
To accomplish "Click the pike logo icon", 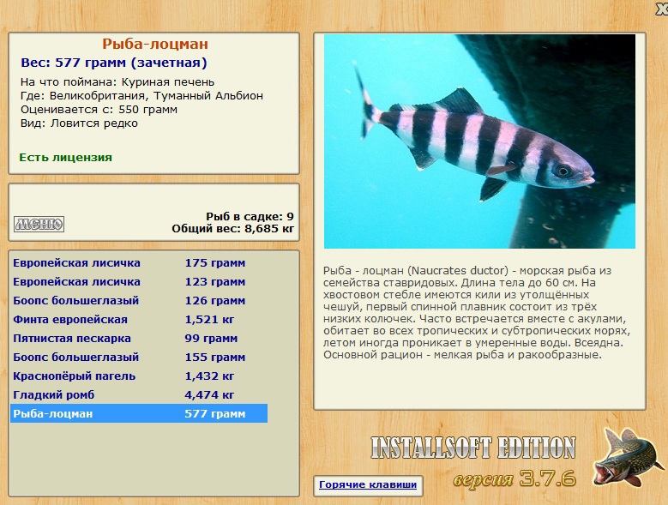I will [x=628, y=457].
